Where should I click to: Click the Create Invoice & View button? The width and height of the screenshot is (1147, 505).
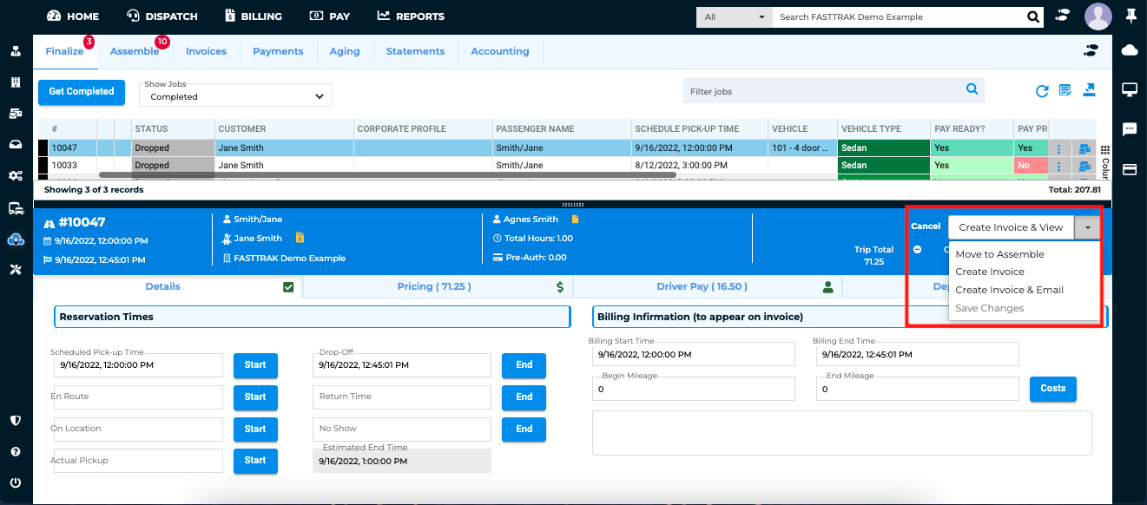click(x=1011, y=227)
